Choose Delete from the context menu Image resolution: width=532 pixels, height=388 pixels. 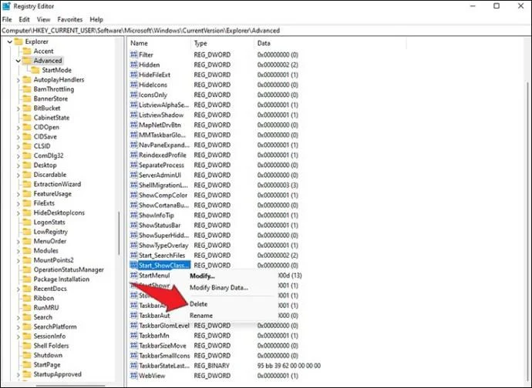(198, 304)
